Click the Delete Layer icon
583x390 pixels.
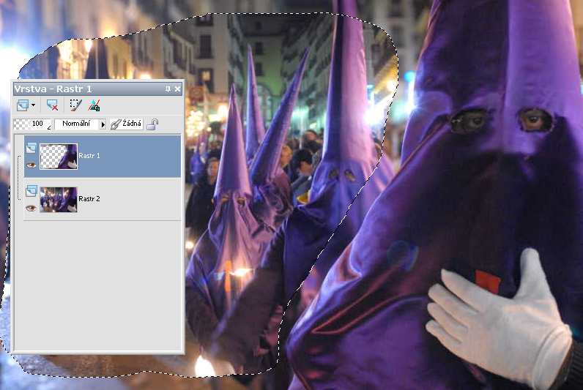[52, 105]
